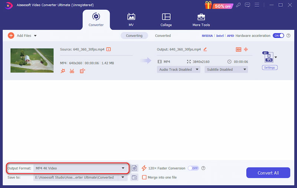Click the 3840x2160 output resolution value
The height and width of the screenshot is (188, 297).
click(x=201, y=62)
